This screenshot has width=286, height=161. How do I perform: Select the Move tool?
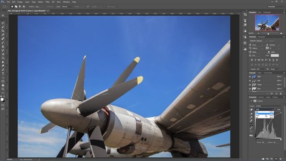tap(3, 15)
